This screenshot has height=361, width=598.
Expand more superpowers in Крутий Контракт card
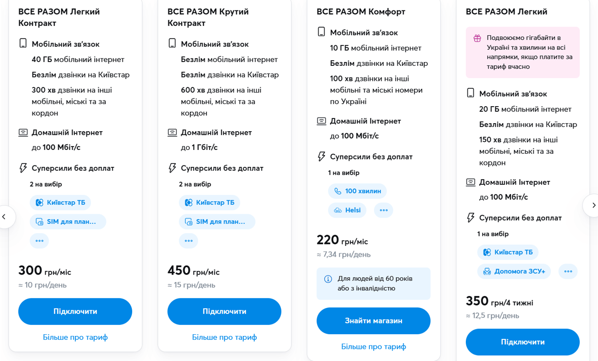coord(188,241)
